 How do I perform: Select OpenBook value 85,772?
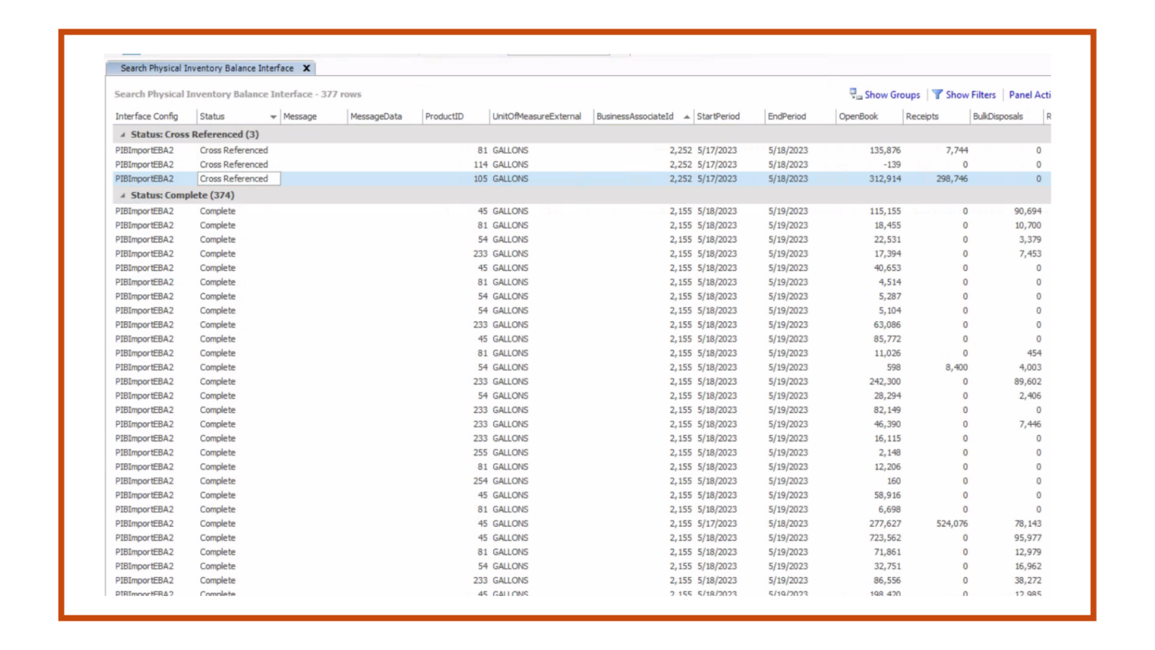887,339
